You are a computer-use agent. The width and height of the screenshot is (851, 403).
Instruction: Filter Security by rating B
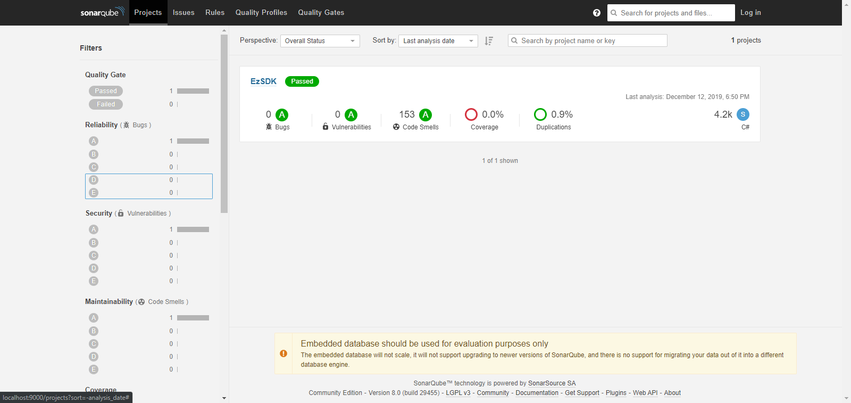[x=149, y=243]
